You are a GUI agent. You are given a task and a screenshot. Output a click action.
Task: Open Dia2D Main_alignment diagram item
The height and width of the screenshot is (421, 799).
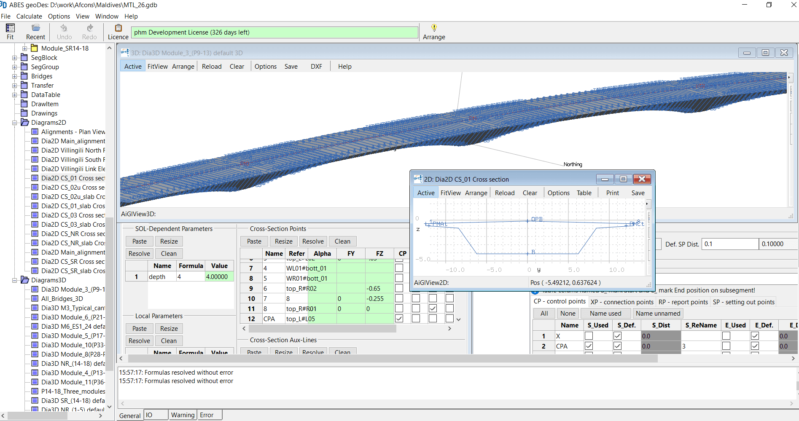[x=73, y=141]
